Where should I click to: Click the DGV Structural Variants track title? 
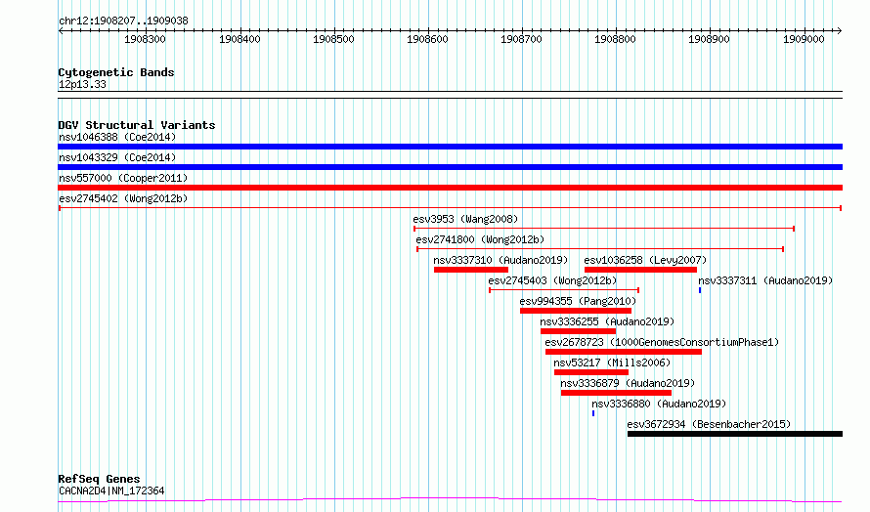(x=137, y=125)
